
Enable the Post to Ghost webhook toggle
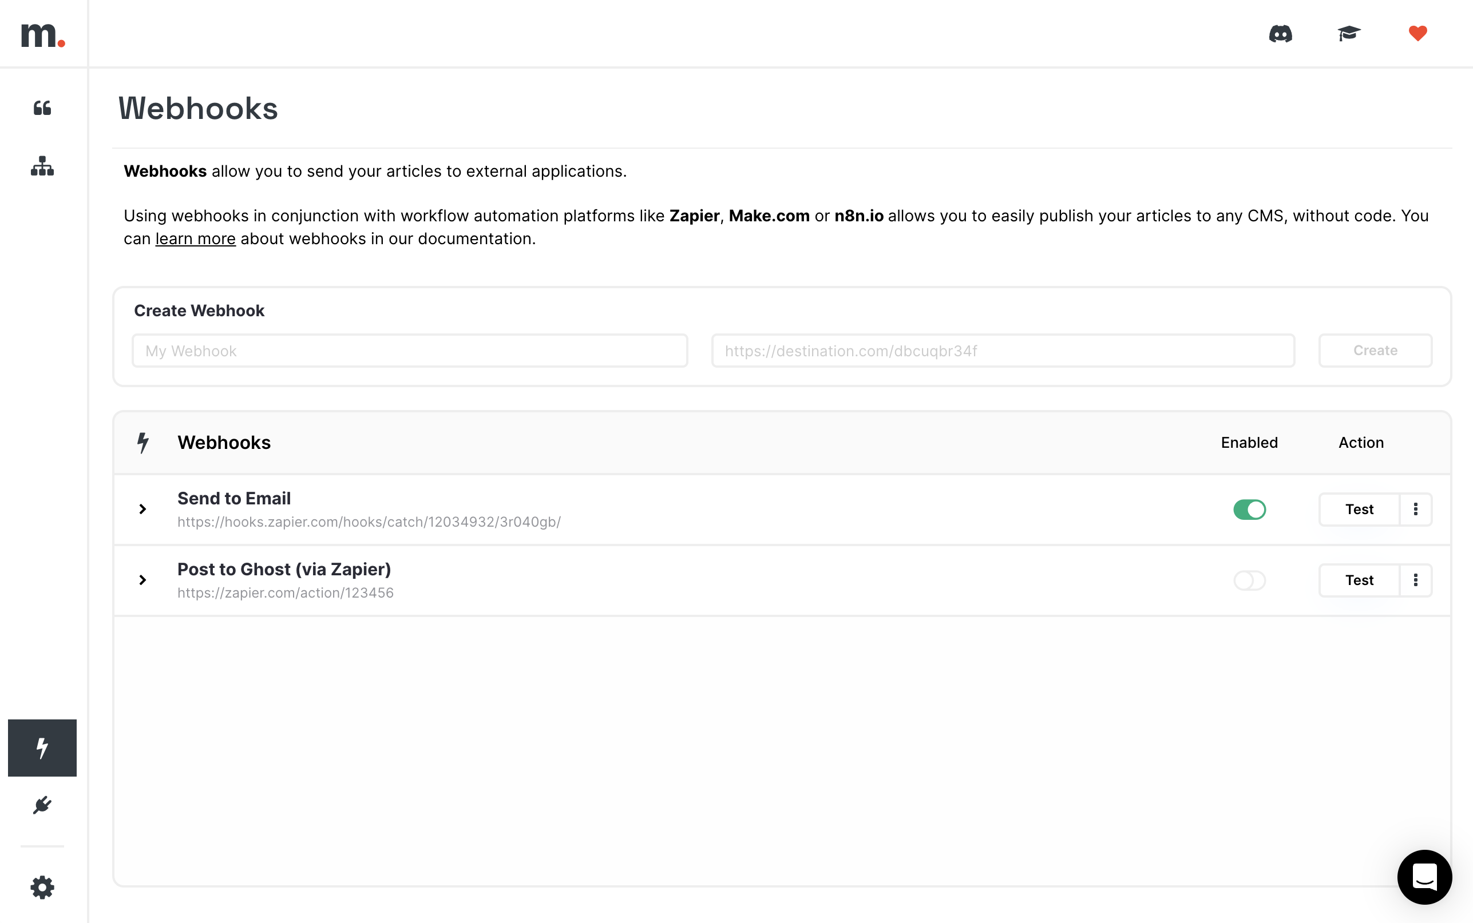pyautogui.click(x=1249, y=580)
